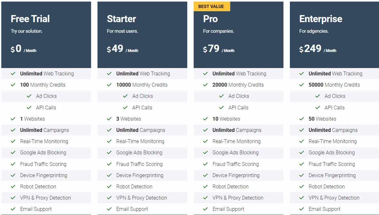This screenshot has width=379, height=215.
Task: Click the checkmark next to Device Fingerprinting under Starter
Action: tap(109, 175)
